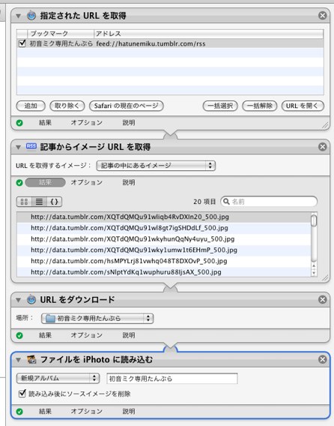Click the 'URL を開く' button
Image resolution: width=334 pixels, height=426 pixels.
[303, 106]
